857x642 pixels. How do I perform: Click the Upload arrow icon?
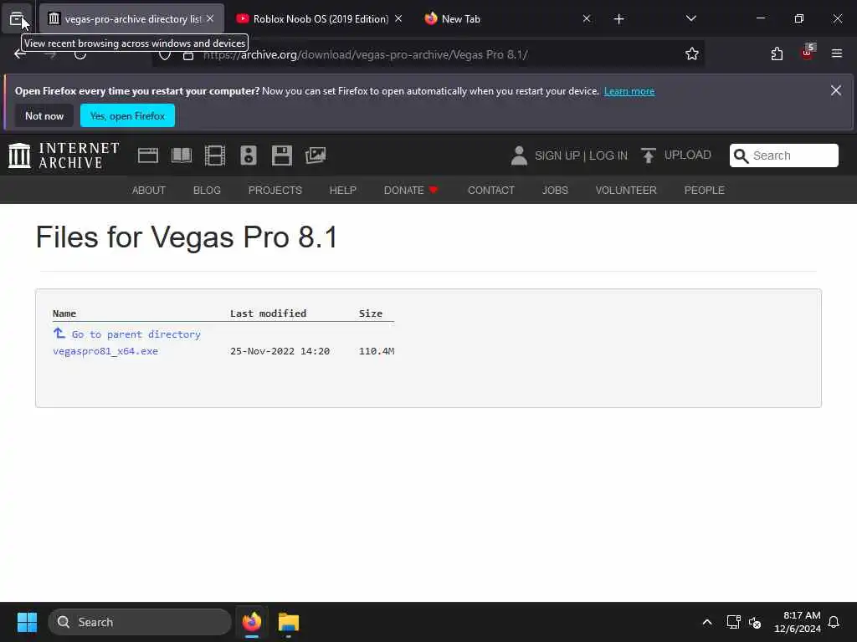(649, 155)
